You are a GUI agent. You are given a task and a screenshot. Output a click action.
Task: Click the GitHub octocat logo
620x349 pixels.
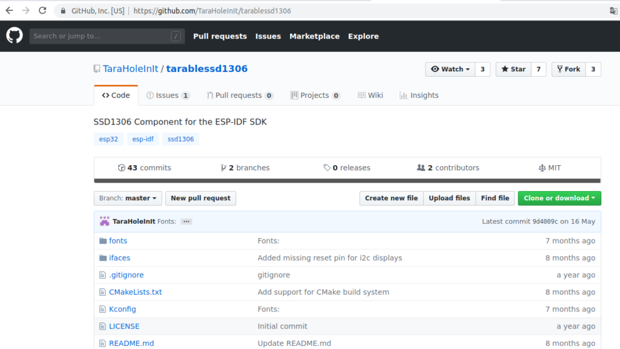[x=15, y=36]
